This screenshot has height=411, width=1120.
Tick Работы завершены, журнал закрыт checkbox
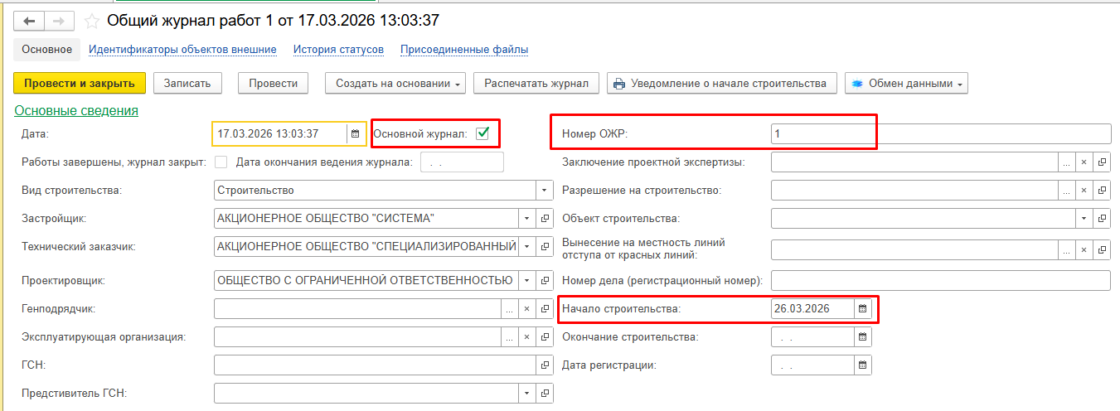pos(221,162)
